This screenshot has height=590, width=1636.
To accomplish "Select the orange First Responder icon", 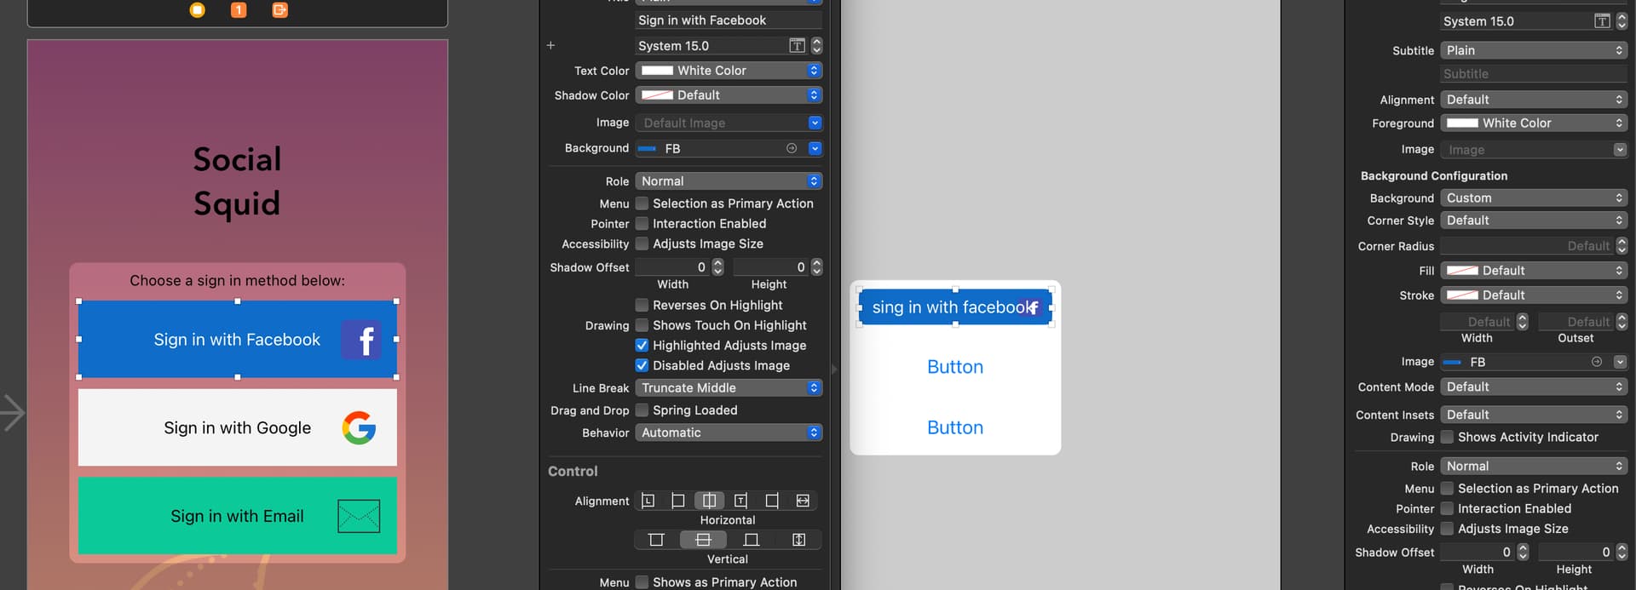I will 239,10.
